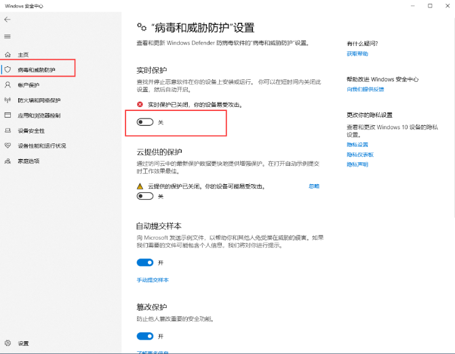Click the 主页 home icon

click(x=8, y=54)
